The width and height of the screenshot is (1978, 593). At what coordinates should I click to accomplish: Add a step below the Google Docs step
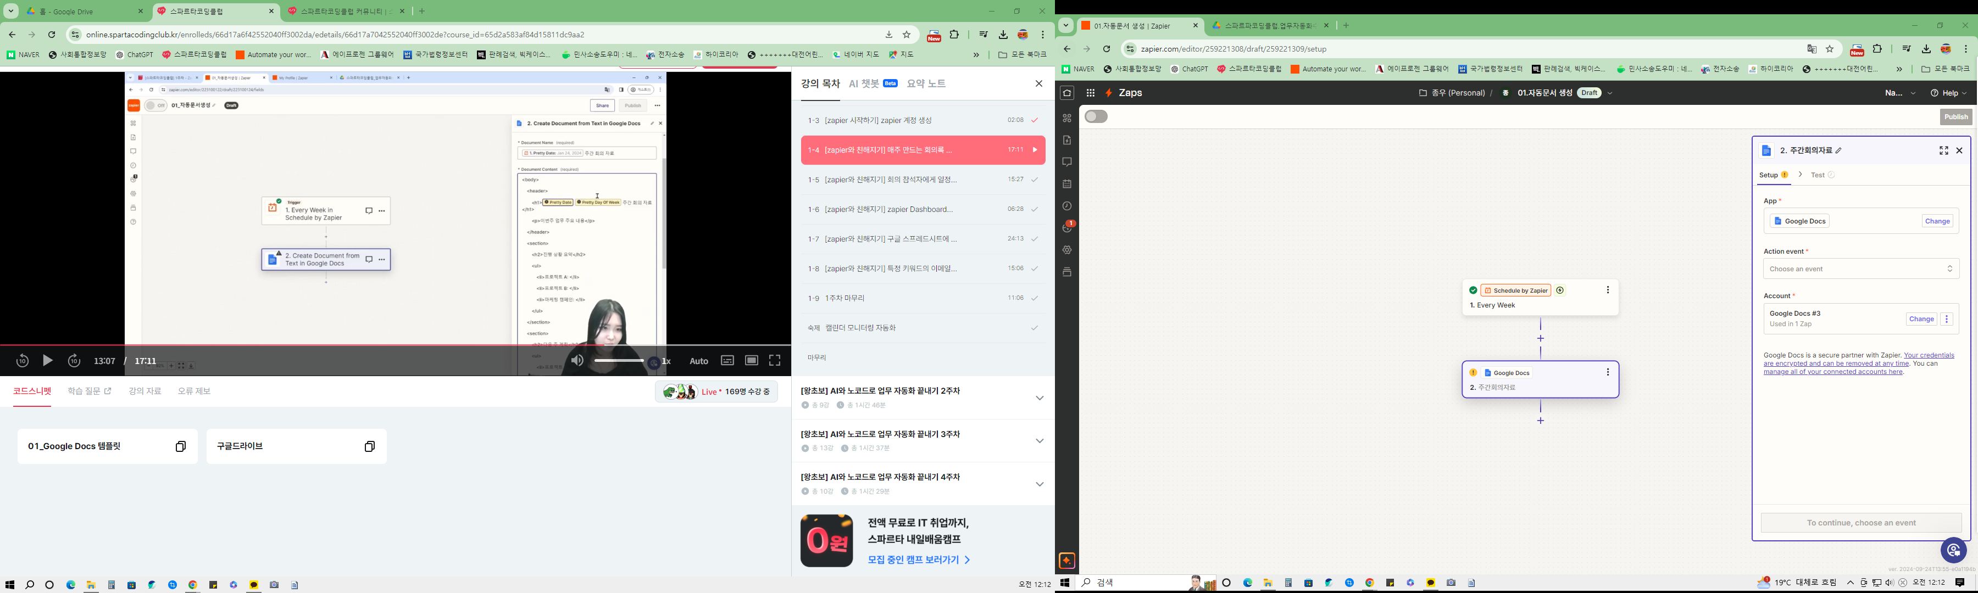[1541, 421]
